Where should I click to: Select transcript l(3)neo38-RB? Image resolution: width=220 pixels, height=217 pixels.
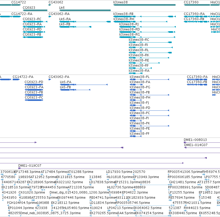(x=123, y=14)
